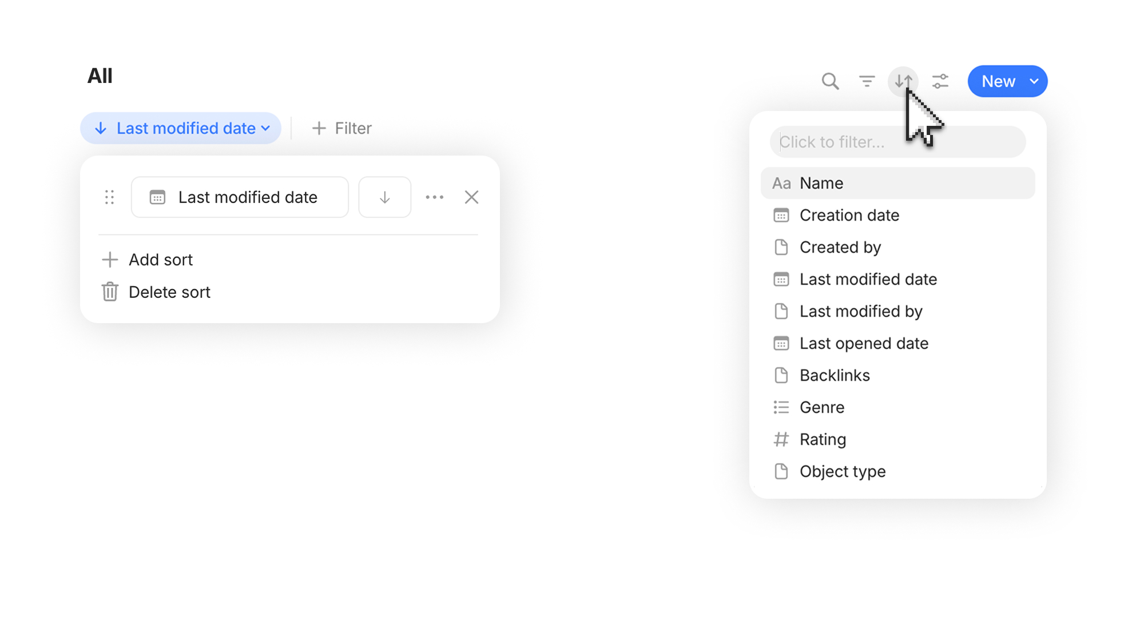Click the trash icon for Delete sort
The width and height of the screenshot is (1144, 644).
pos(110,292)
